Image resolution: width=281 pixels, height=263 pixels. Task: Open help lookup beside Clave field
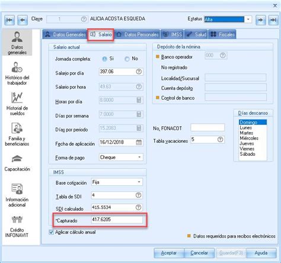(x=84, y=19)
